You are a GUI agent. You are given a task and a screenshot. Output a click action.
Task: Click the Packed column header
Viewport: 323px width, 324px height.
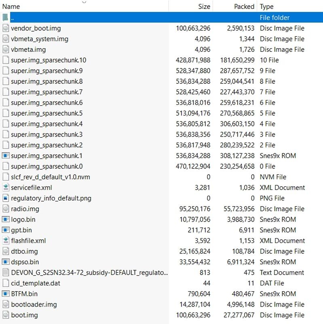tap(244, 6)
